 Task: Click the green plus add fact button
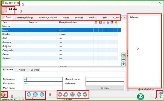(124, 64)
